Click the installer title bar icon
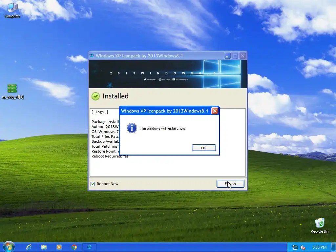This screenshot has width=336, height=252. 92,56
